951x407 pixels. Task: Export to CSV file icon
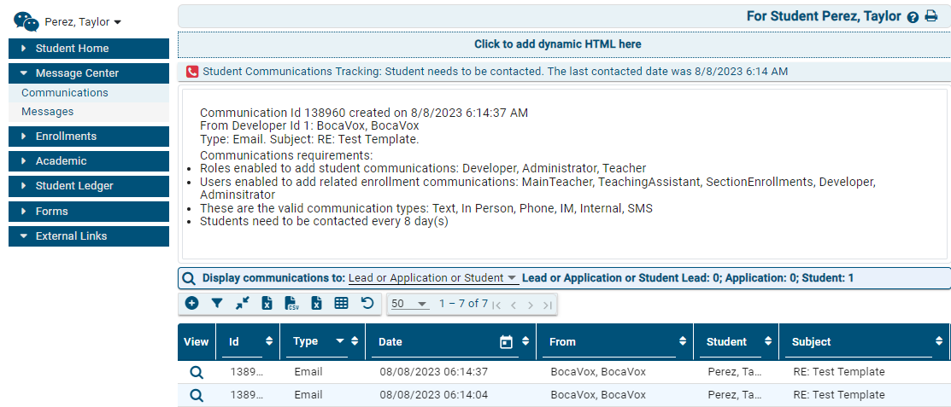pos(291,304)
